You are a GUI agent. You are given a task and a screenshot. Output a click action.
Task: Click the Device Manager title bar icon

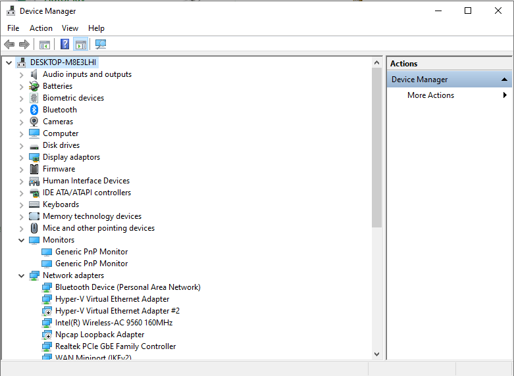point(11,11)
